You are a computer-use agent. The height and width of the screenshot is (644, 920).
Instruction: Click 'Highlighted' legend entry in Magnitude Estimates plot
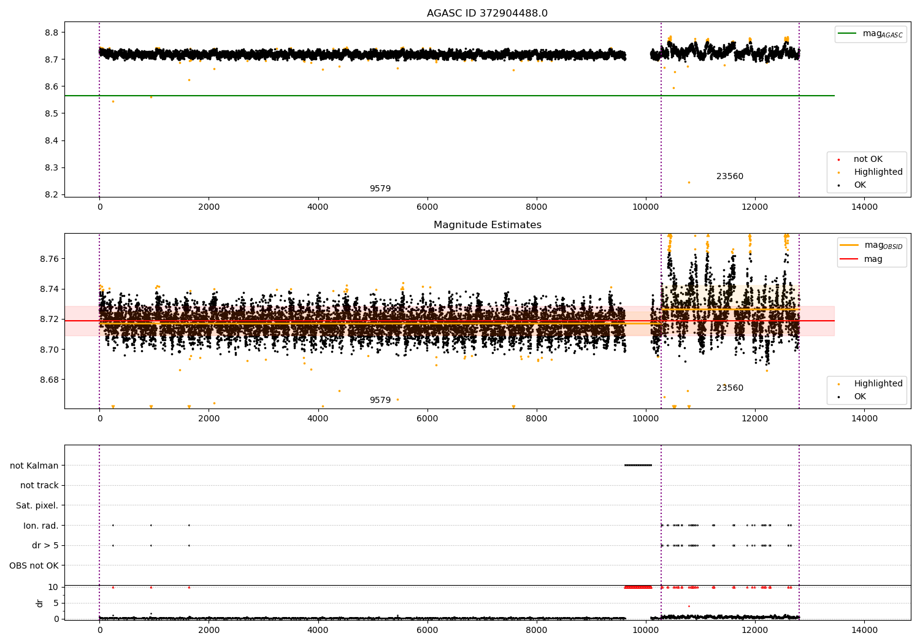point(878,384)
